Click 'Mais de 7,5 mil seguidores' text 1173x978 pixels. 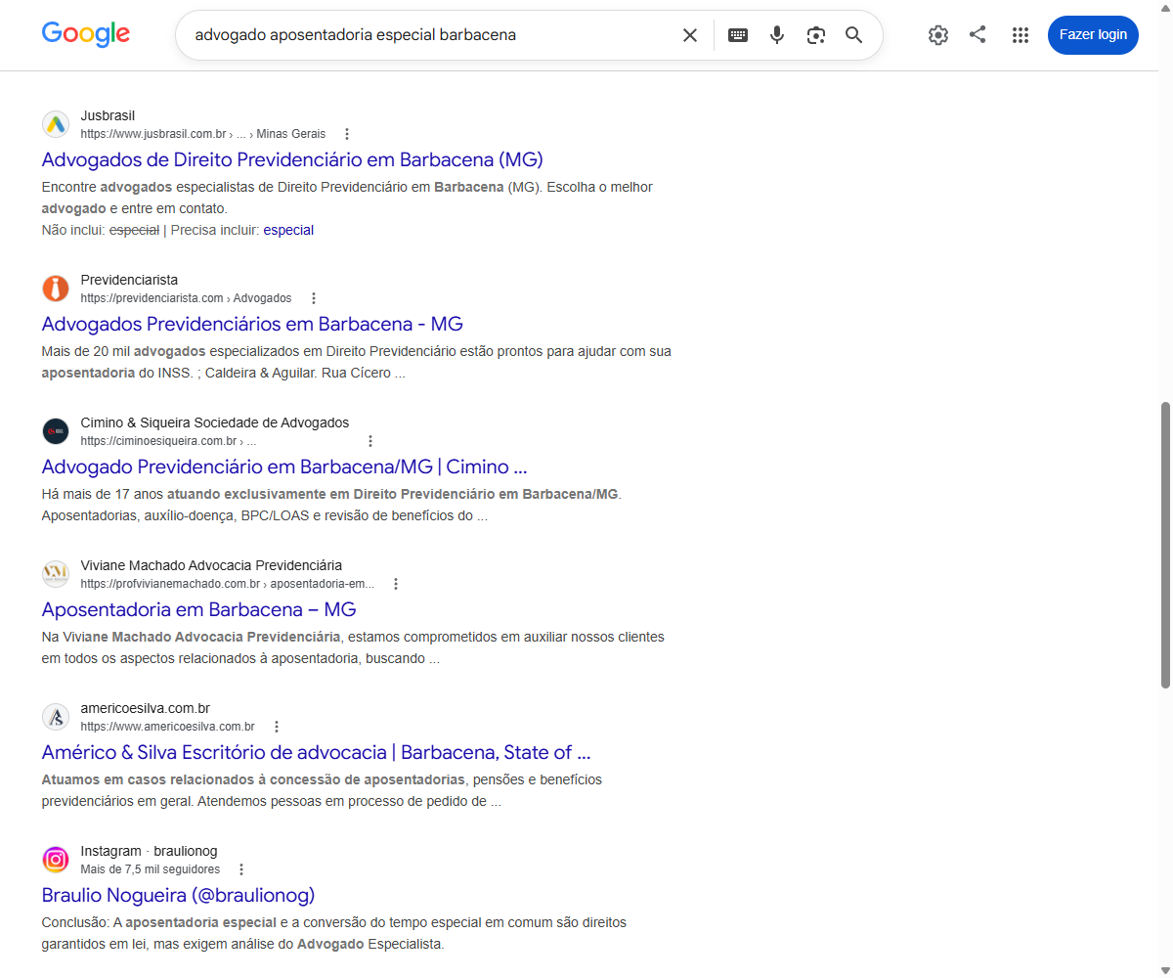[x=151, y=869]
